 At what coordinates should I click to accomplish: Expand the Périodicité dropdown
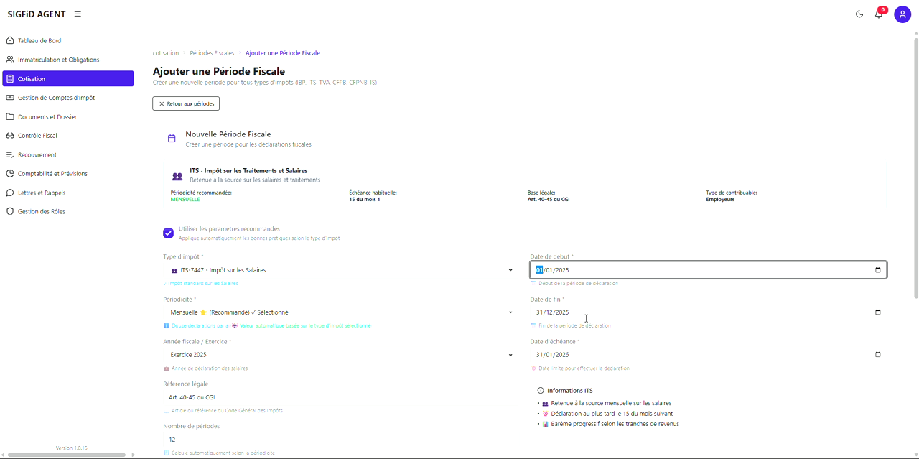point(339,312)
